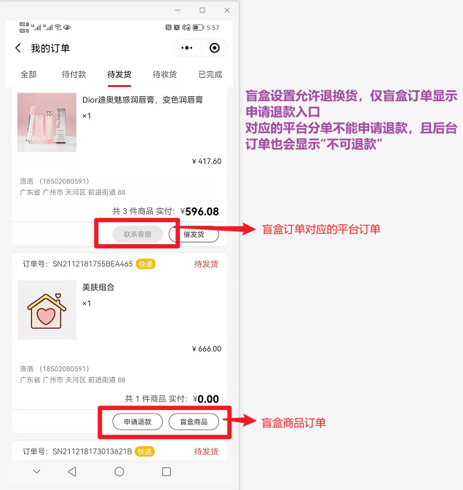Click the 联系客服 button

click(x=138, y=234)
